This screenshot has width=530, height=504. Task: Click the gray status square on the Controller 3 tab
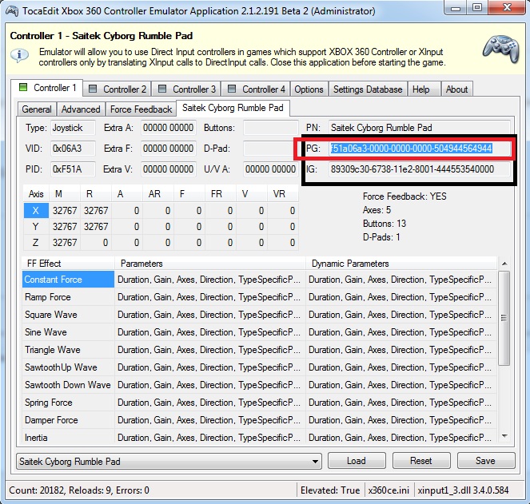point(162,89)
